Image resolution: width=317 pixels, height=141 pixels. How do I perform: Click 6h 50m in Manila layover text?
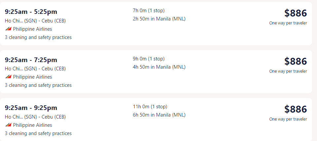159,115
